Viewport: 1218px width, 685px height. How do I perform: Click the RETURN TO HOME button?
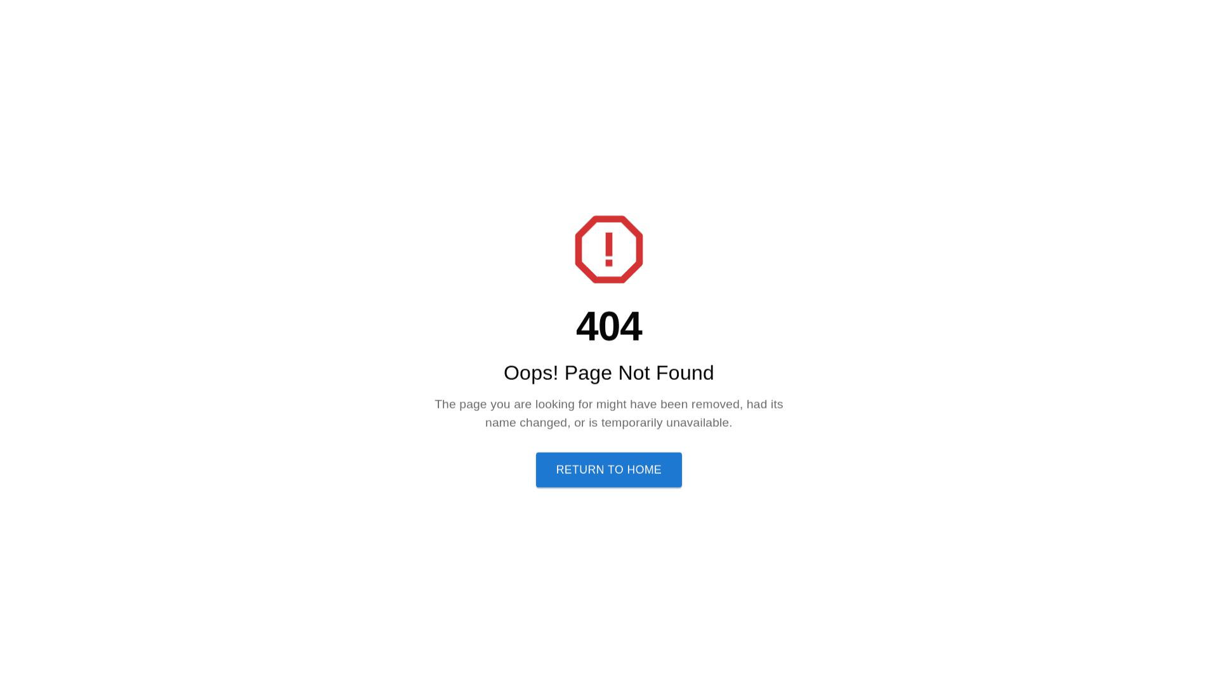[609, 470]
